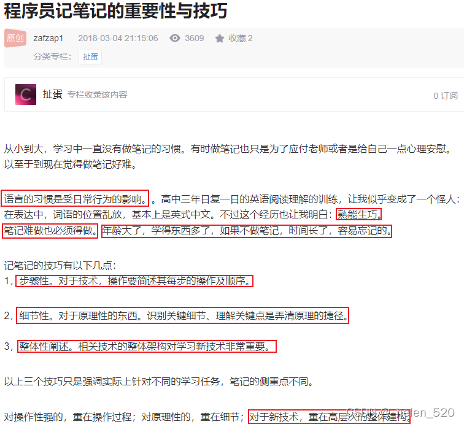Viewport: 464px width, 424px height.
Task: Click the 0 订阅 subscribe text
Action: (446, 96)
